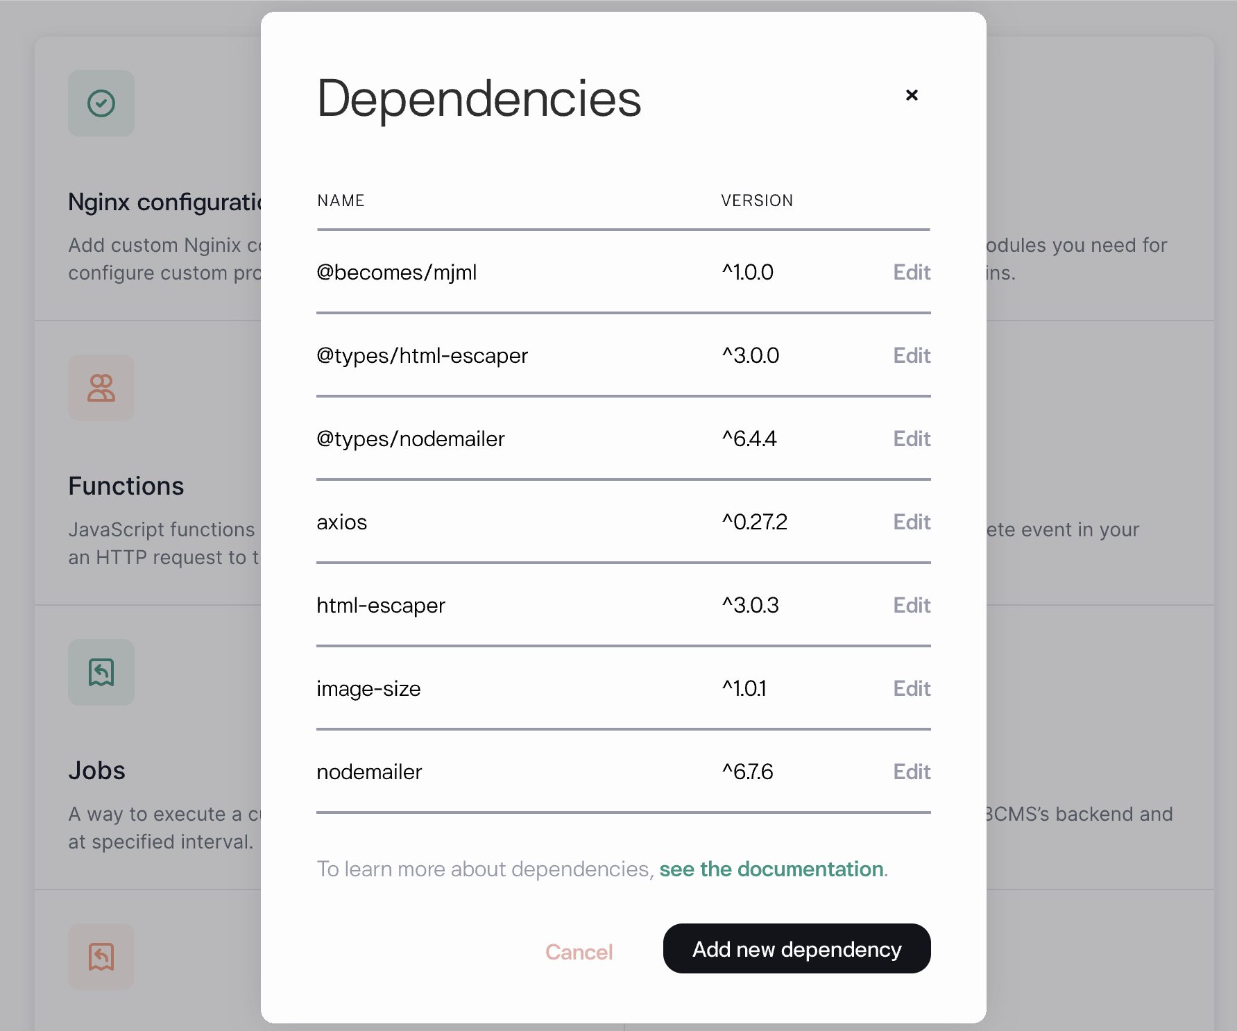Click the Add new dependency button
This screenshot has width=1237, height=1031.
[x=796, y=948]
